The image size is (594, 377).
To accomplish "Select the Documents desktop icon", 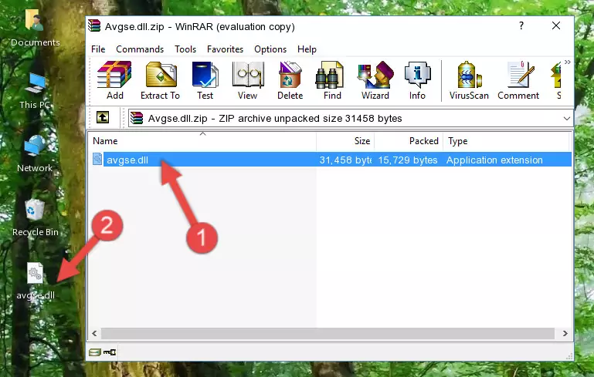I will (36, 29).
